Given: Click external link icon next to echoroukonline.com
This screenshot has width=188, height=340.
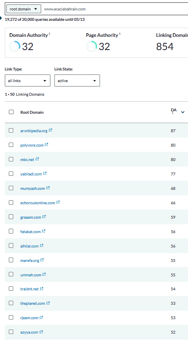Looking at the screenshot, I should [x=58, y=202].
